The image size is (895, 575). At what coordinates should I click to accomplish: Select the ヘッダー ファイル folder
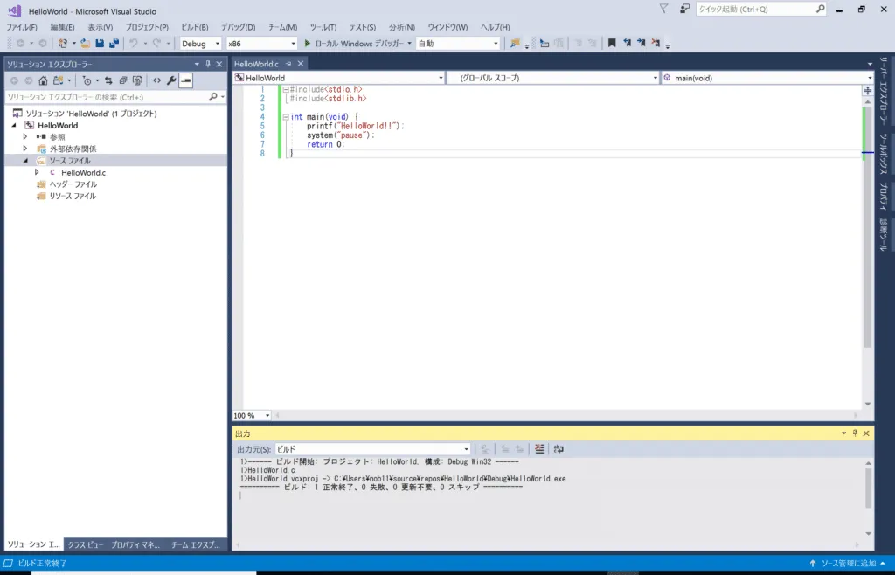[73, 184]
